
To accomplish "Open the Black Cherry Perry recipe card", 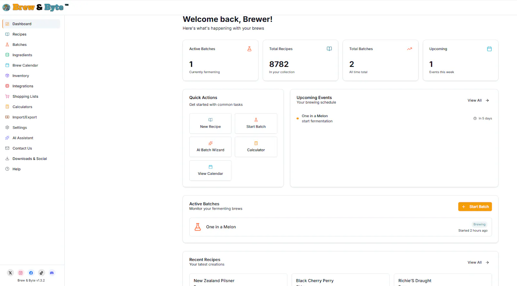I will pos(341,280).
